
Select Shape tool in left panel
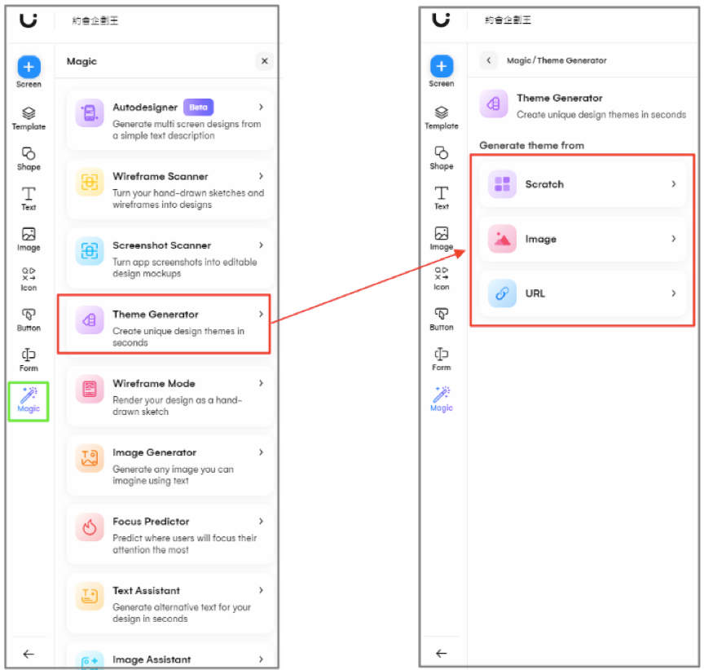[29, 159]
